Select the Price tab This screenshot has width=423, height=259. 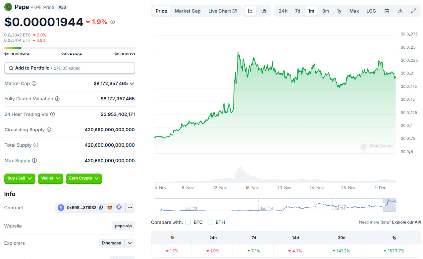(x=161, y=11)
